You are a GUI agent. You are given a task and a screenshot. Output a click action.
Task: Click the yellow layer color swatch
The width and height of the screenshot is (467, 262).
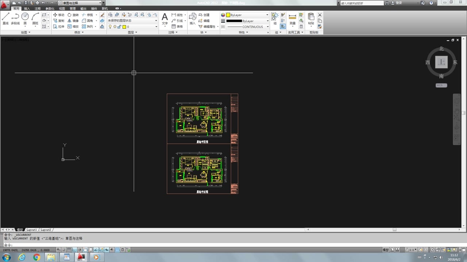point(124,27)
